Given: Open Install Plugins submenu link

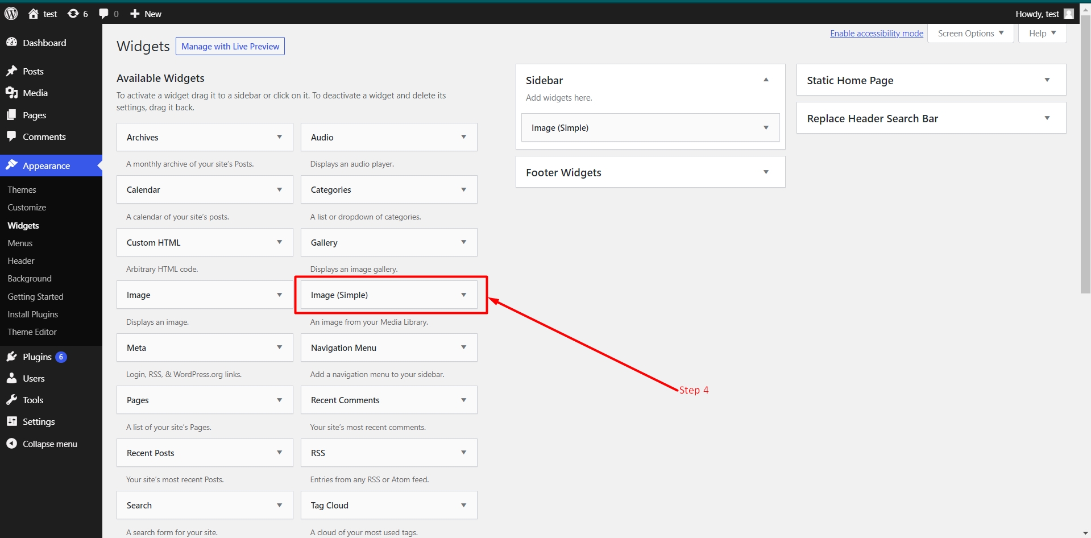Looking at the screenshot, I should [x=32, y=314].
